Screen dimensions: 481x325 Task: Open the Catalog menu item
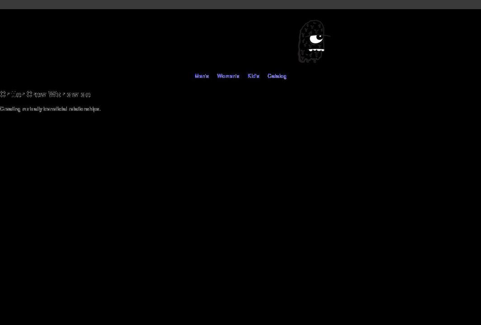(x=277, y=76)
